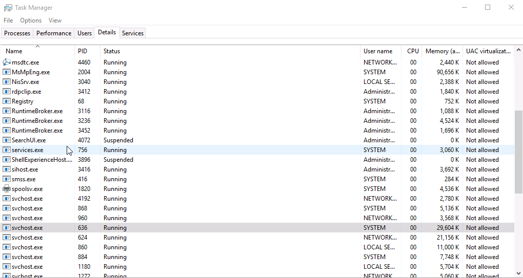Select the services.exe process name
Screen dimensions: 523x278
click(27, 150)
